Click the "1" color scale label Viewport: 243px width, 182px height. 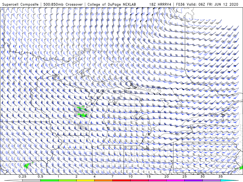[58, 177]
